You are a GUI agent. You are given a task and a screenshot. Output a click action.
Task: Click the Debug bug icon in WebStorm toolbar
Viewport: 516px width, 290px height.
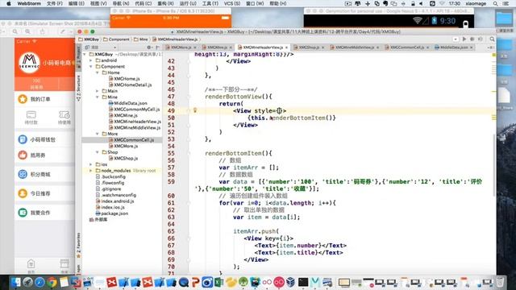(x=472, y=39)
